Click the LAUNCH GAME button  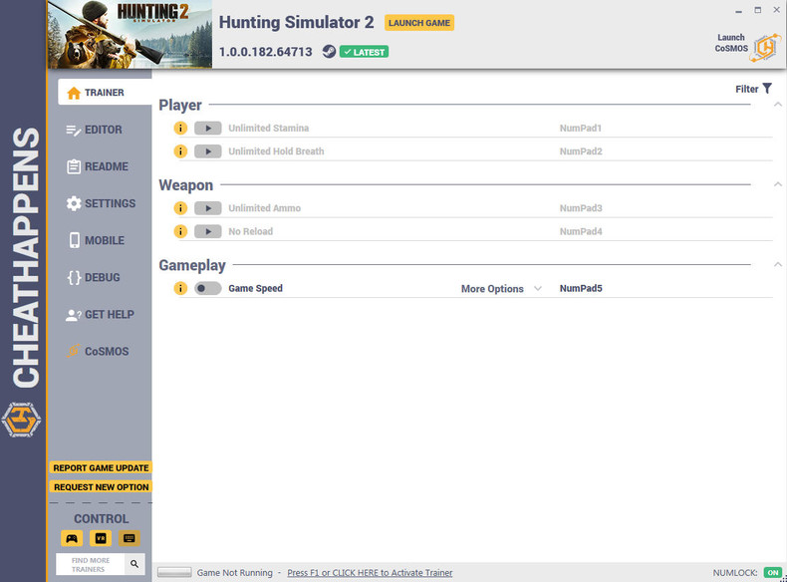[x=419, y=23]
